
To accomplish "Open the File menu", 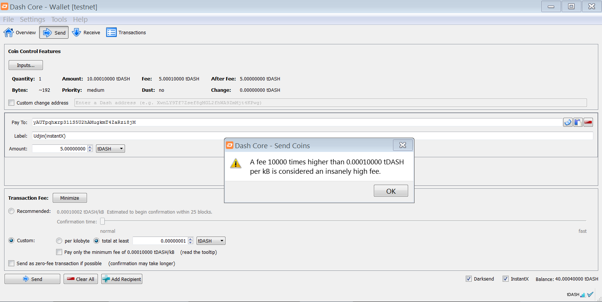I will pyautogui.click(x=8, y=20).
